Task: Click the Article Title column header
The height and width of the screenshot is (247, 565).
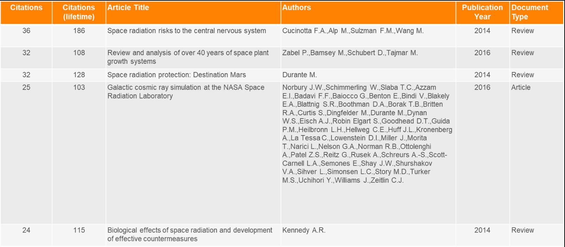Action: [x=128, y=8]
